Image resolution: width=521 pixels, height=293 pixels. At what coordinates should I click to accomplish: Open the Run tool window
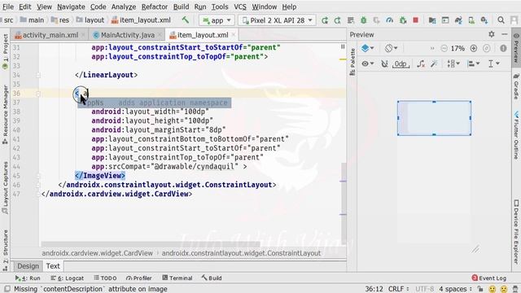pos(28,278)
